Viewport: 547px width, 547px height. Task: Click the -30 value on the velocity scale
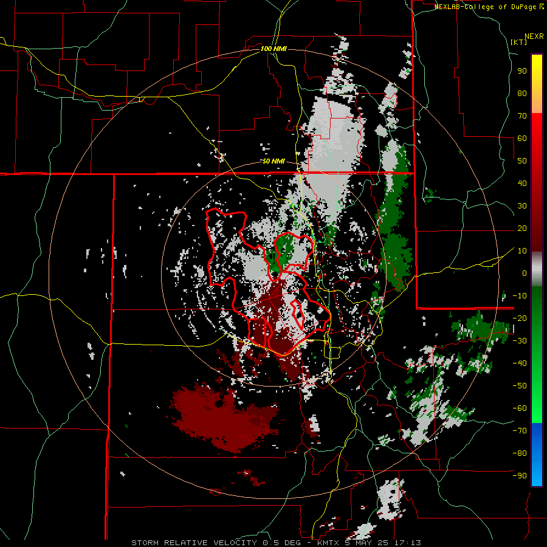520,341
